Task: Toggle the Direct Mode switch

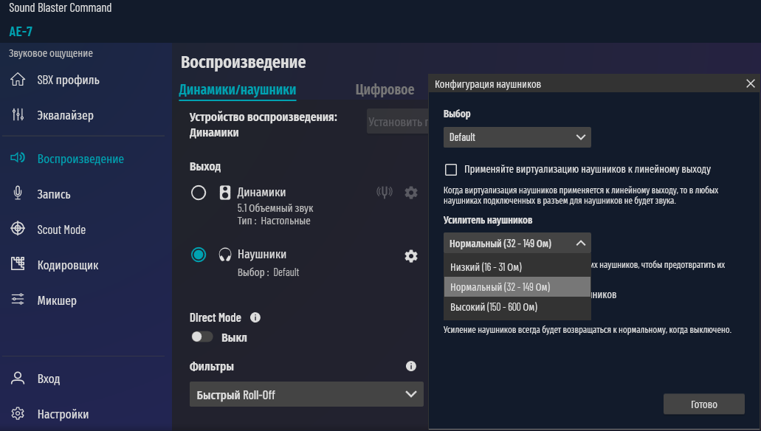Action: tap(202, 337)
